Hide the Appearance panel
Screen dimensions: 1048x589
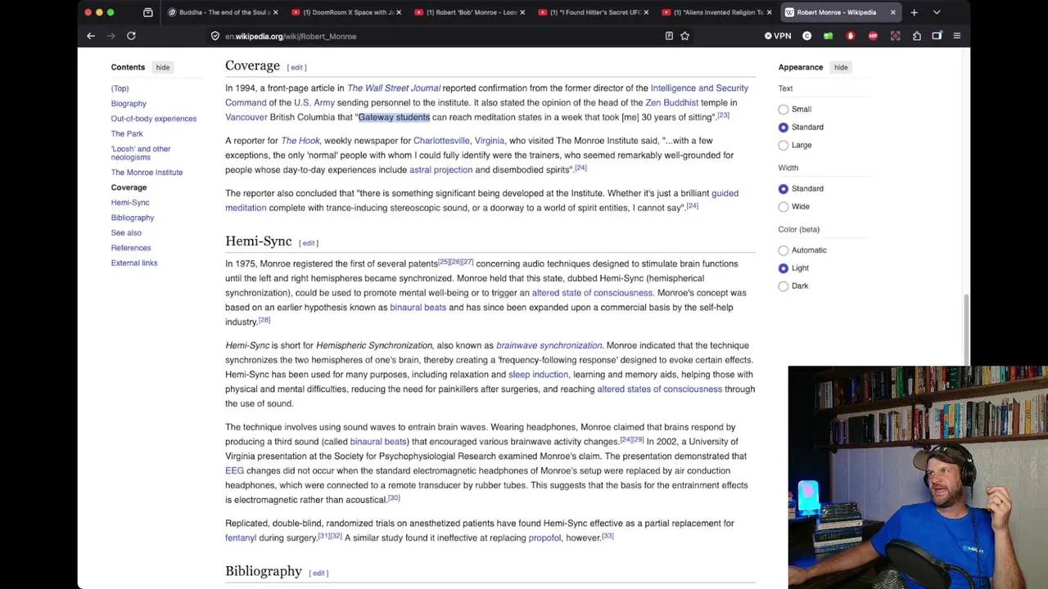click(x=841, y=67)
